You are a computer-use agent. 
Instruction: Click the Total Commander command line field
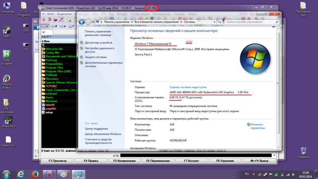[196, 156]
